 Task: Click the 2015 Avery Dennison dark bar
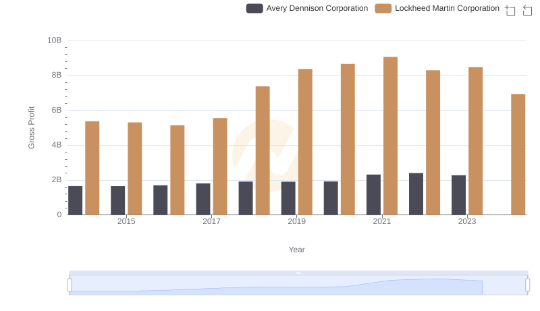117,200
